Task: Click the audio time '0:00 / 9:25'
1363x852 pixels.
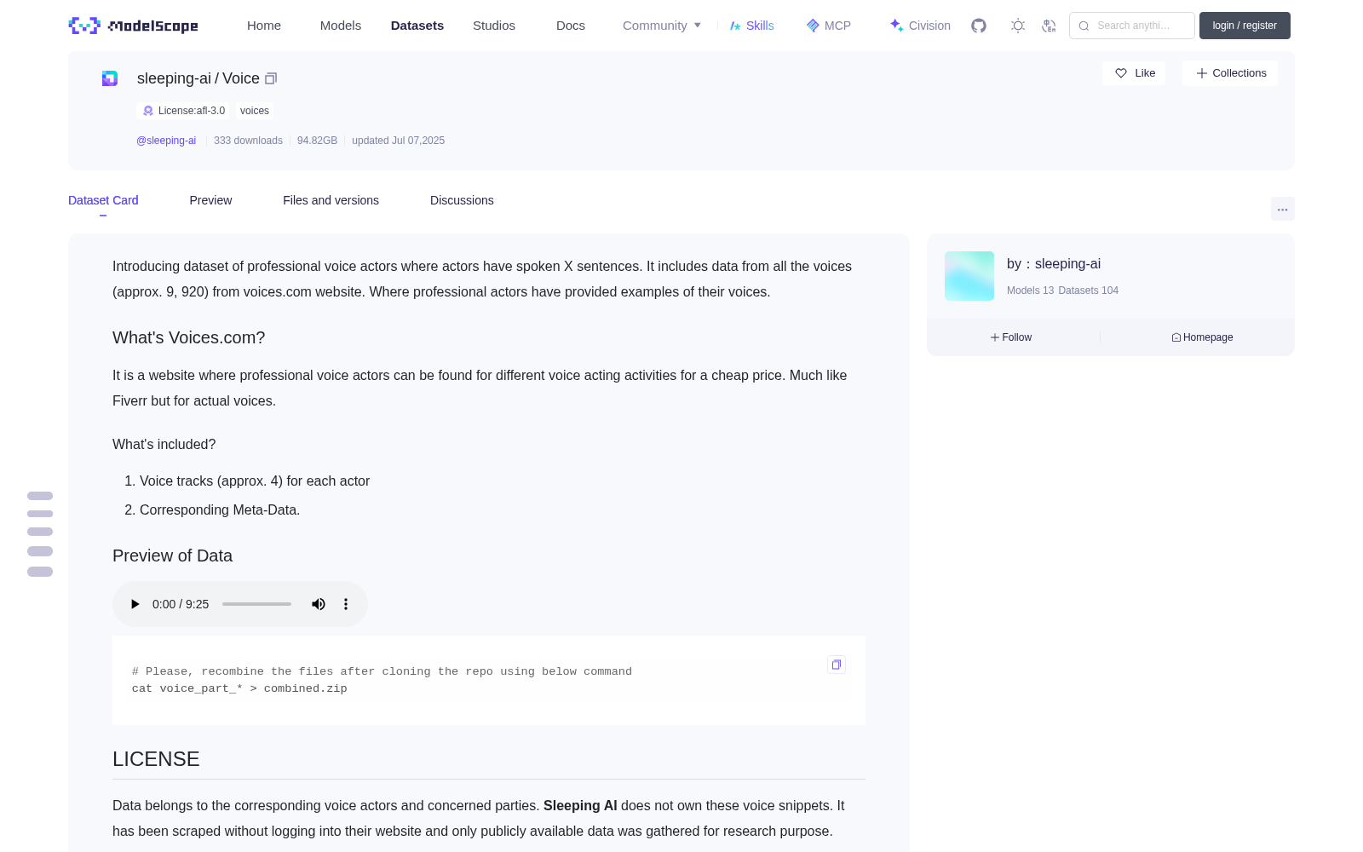Action: click(x=181, y=604)
